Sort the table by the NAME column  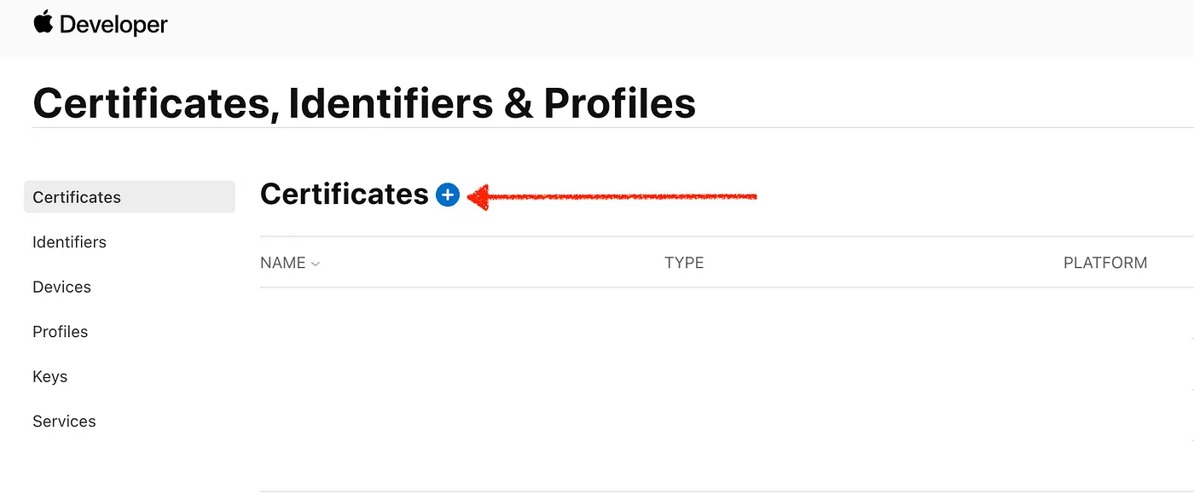(283, 263)
